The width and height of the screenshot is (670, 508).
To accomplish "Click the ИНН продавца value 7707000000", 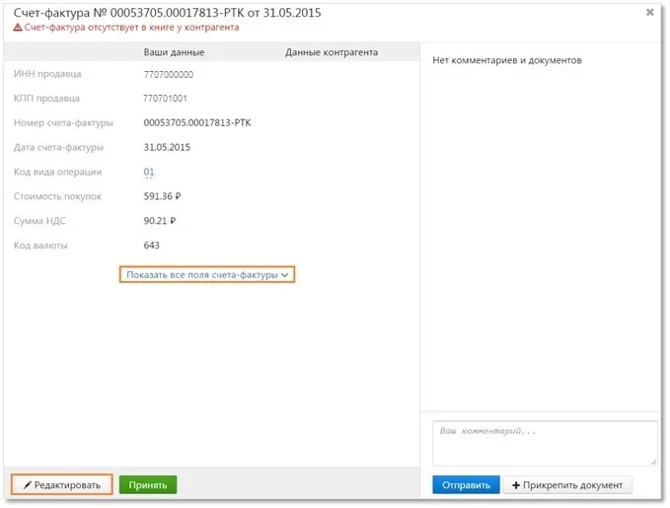I will click(x=169, y=75).
